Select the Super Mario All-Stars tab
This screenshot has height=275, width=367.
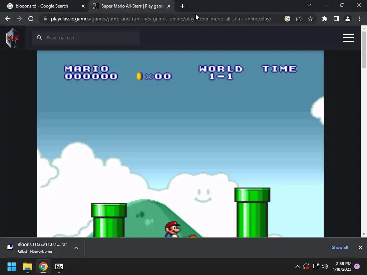(x=132, y=6)
